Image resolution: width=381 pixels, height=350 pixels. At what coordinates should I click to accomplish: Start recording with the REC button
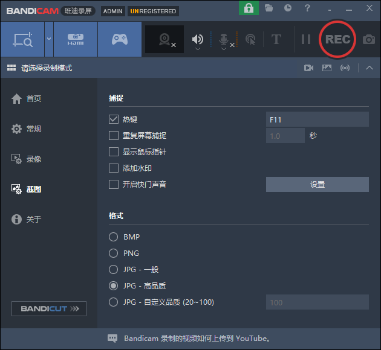337,39
